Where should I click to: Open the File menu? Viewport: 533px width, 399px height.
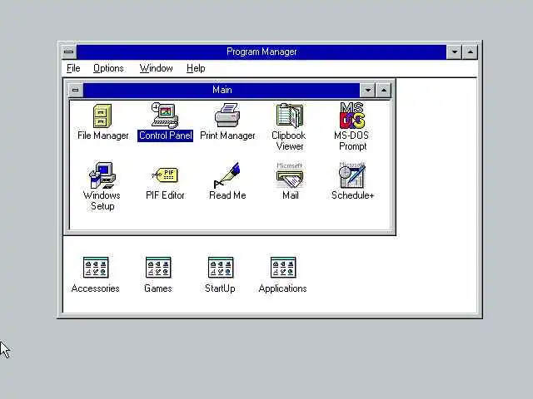point(73,68)
